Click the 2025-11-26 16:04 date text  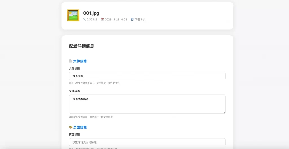[116, 20]
